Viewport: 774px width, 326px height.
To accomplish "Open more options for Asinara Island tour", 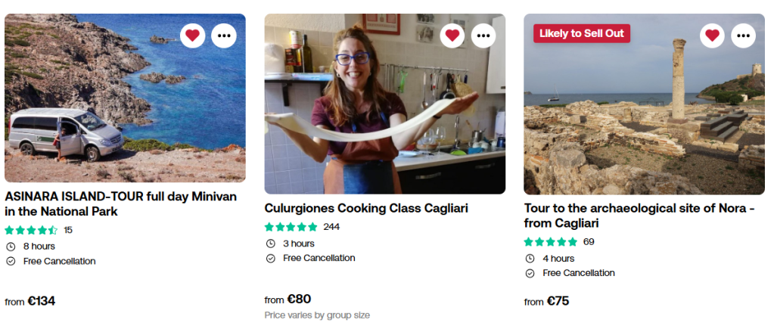I will point(224,35).
